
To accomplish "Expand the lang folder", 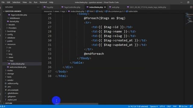I will [x=10, y=54].
